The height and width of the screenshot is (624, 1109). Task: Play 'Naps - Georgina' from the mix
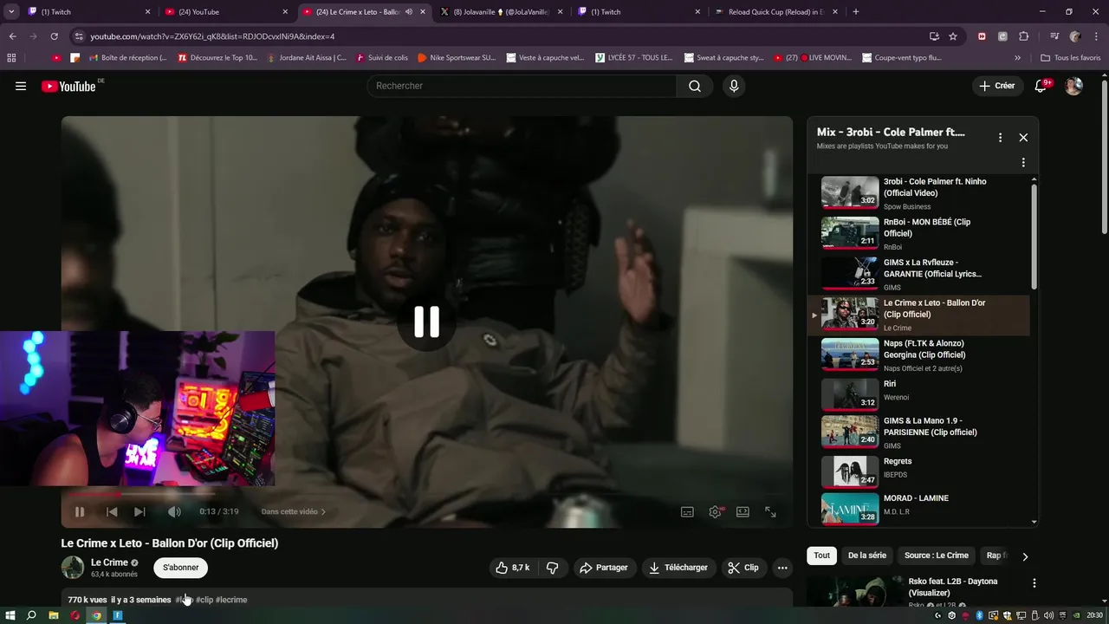coord(918,354)
